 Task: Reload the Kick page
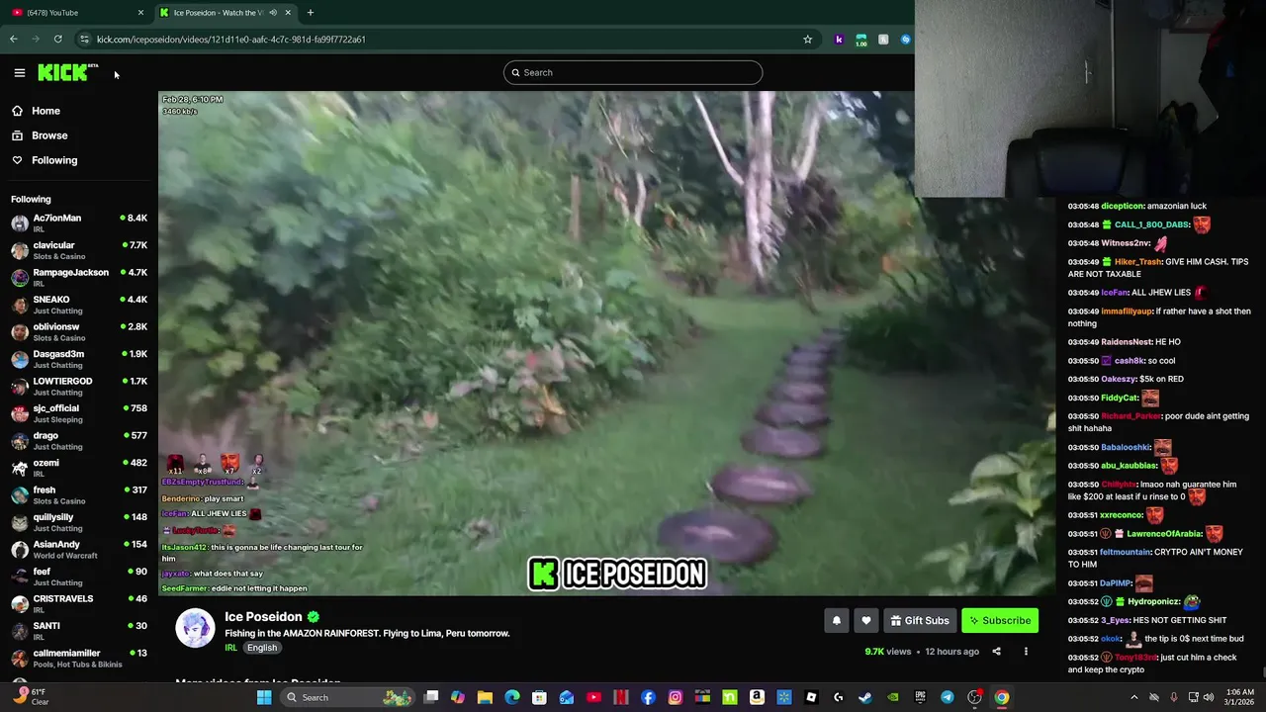click(58, 39)
